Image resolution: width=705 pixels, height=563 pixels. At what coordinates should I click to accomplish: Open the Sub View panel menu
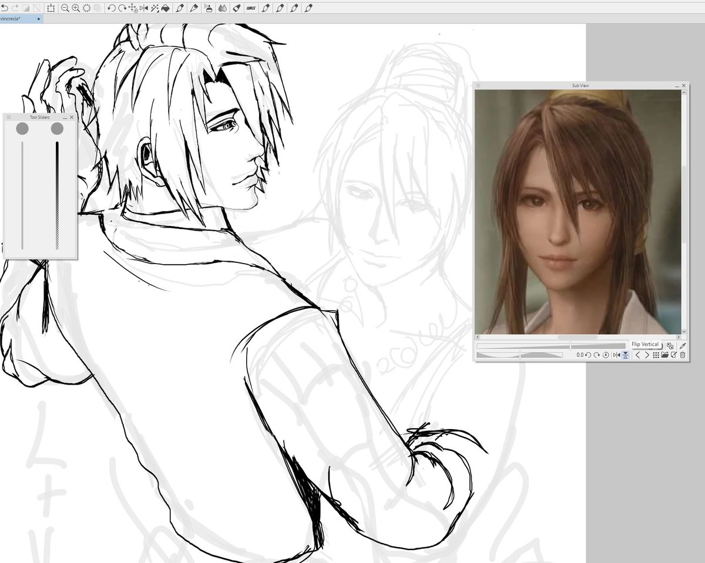coord(478,86)
